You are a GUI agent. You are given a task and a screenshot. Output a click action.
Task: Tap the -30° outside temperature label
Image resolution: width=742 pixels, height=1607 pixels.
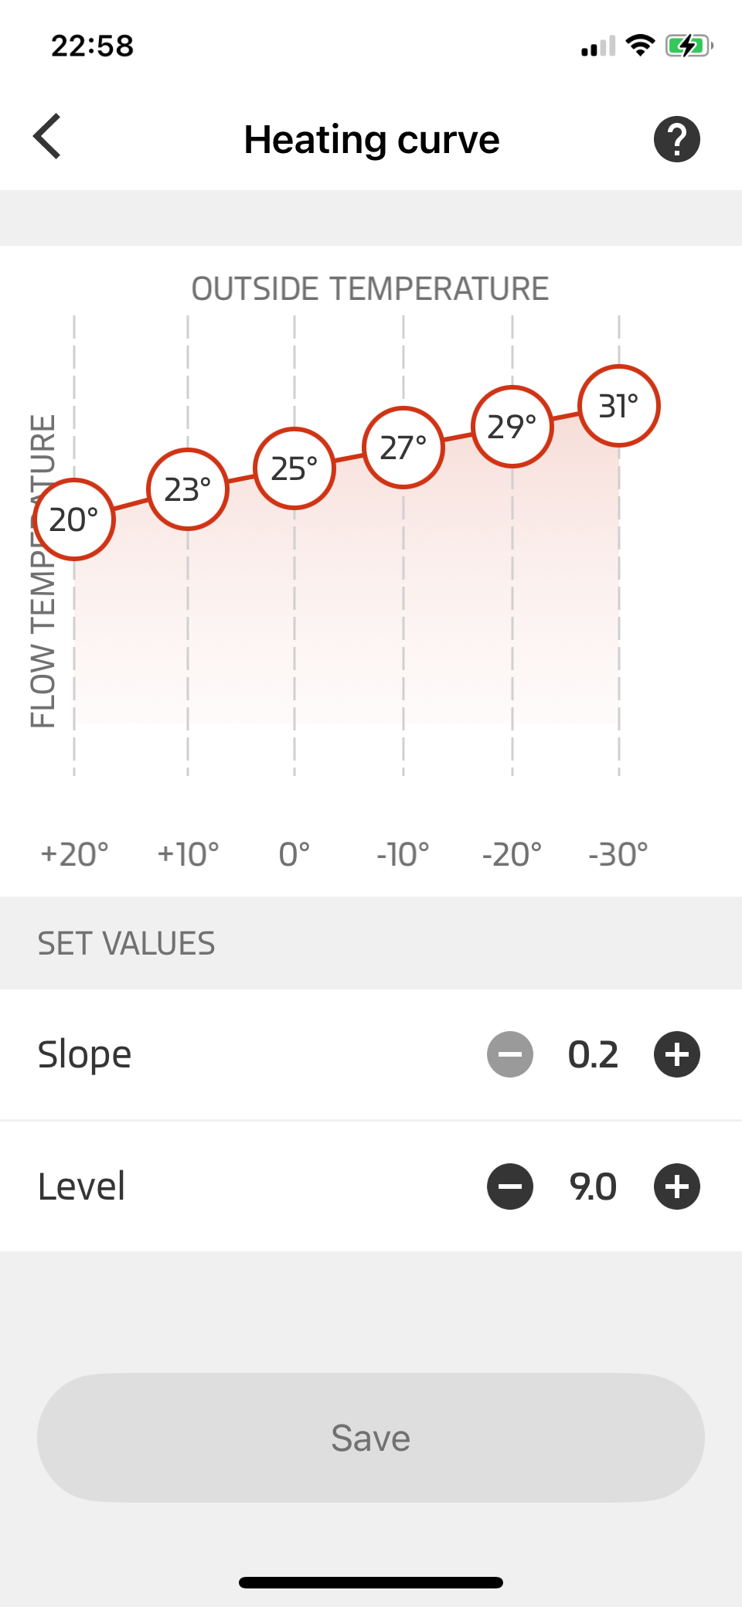[618, 854]
